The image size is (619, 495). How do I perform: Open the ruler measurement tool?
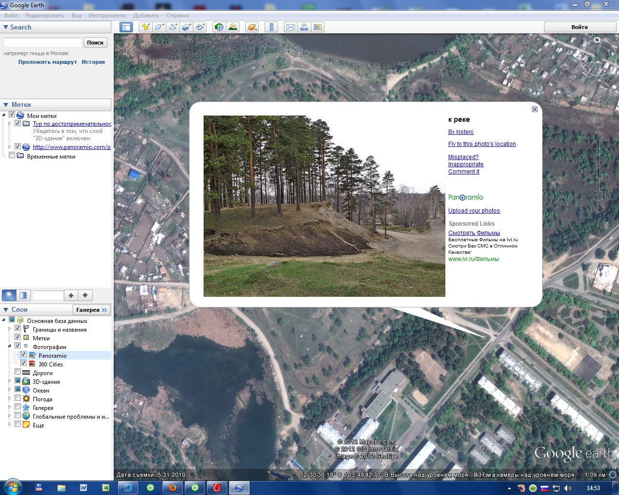tap(271, 27)
